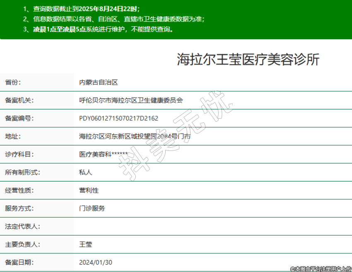Select the province value 内蒙古自治区
The height and width of the screenshot is (272, 352).
pos(99,82)
